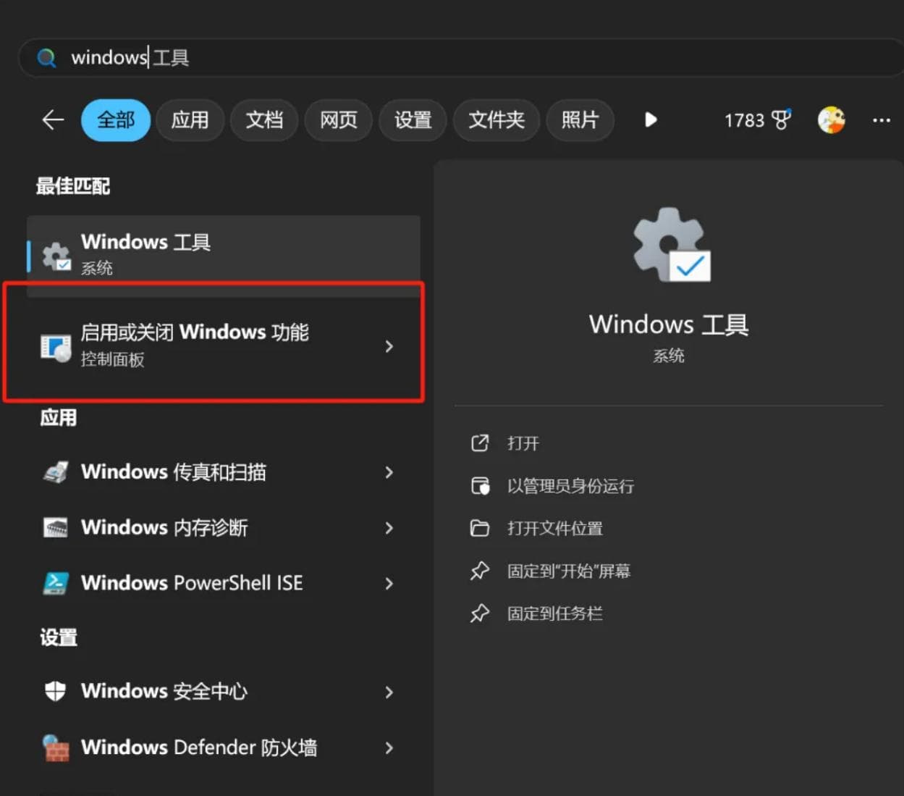Click into the search text field

coord(463,58)
